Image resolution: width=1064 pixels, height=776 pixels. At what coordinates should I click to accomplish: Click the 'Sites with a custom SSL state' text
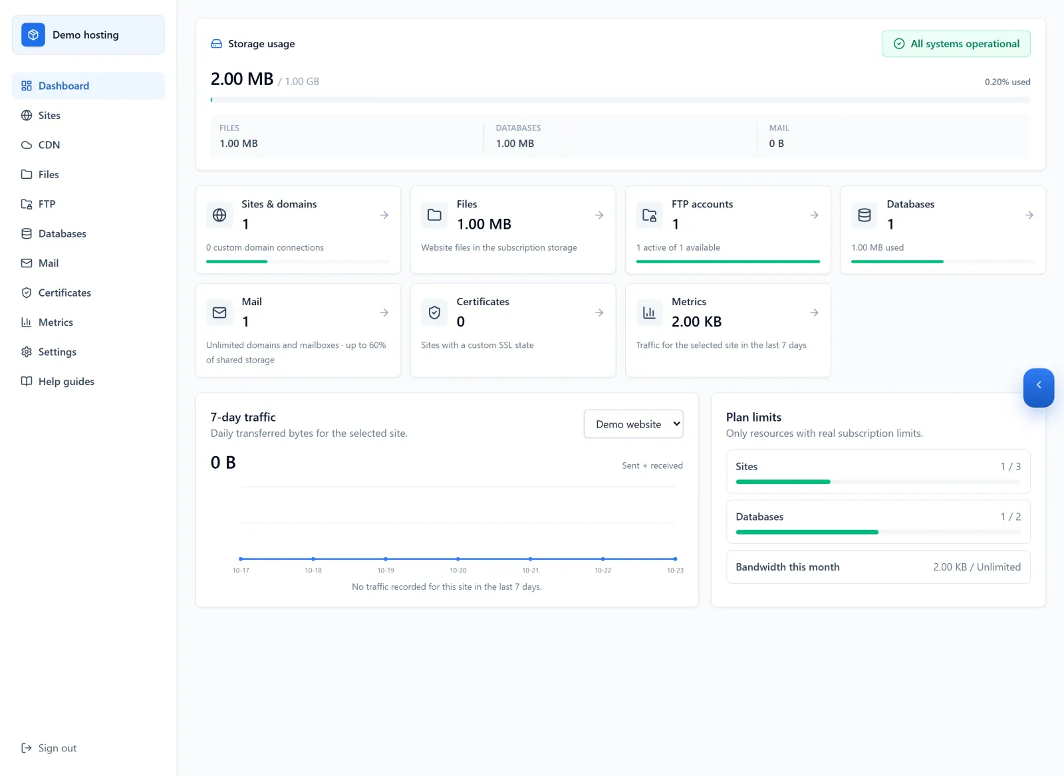[x=477, y=345]
